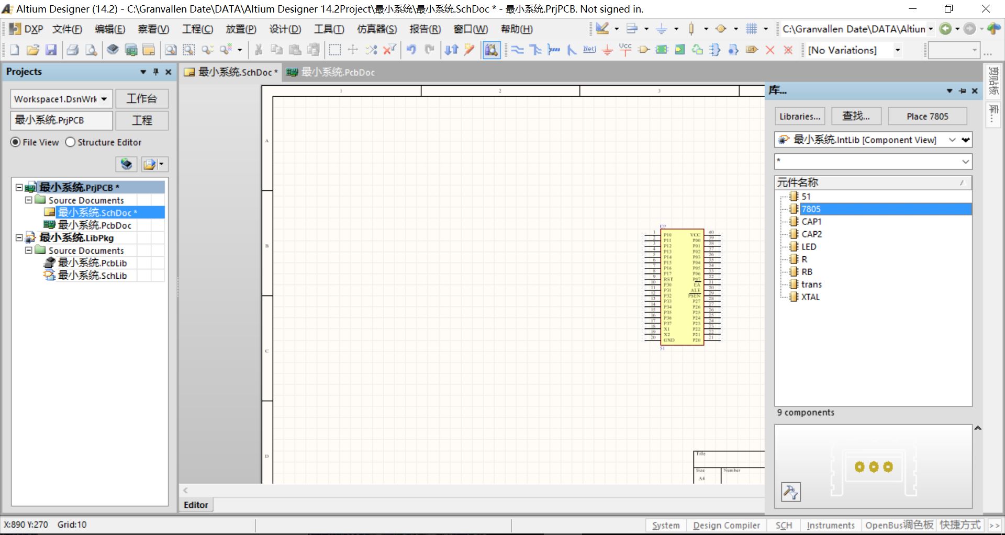
Task: Open the component filter dropdown
Action: 966,162
